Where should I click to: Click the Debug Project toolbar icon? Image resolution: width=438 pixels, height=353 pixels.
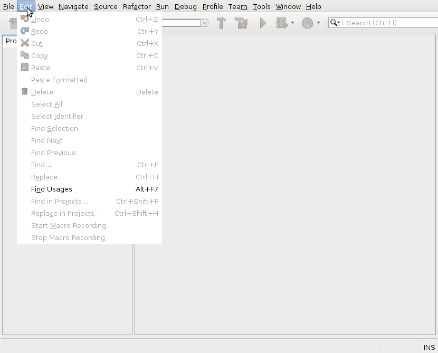[x=282, y=23]
